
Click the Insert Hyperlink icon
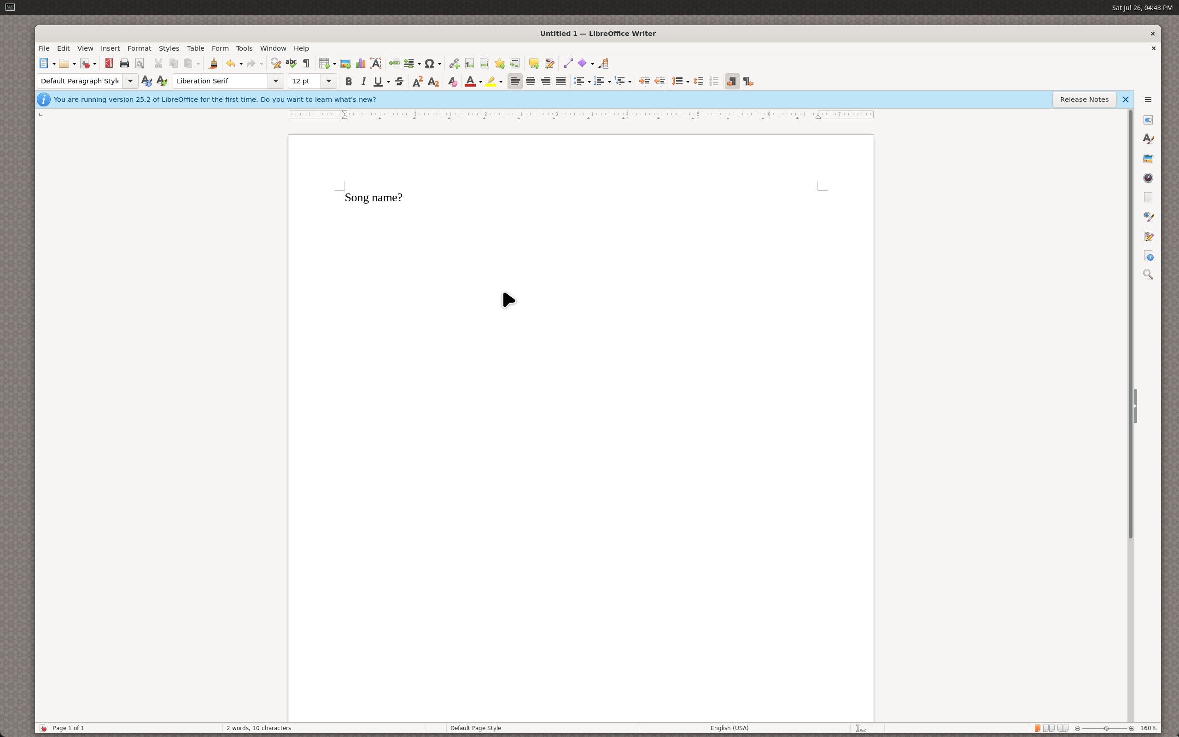454,64
